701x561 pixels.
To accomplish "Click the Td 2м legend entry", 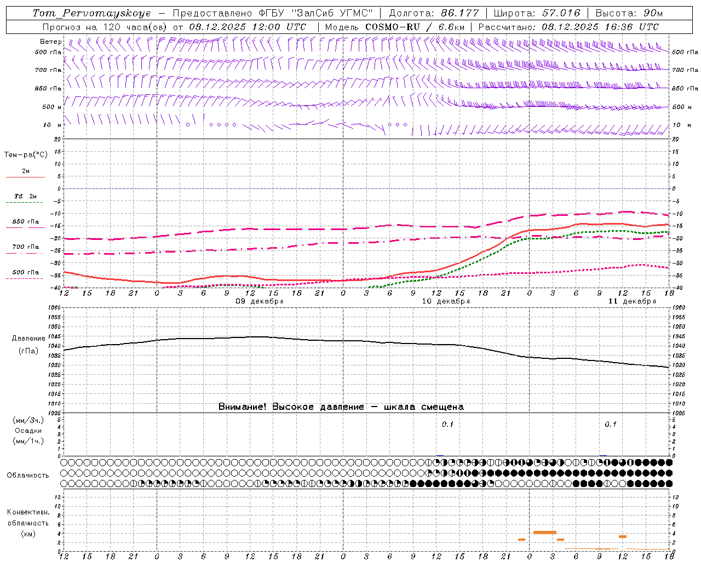I will (x=25, y=196).
